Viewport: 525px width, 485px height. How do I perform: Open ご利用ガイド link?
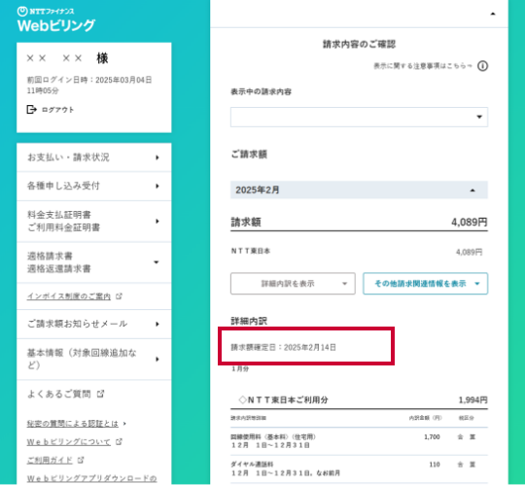point(50,461)
